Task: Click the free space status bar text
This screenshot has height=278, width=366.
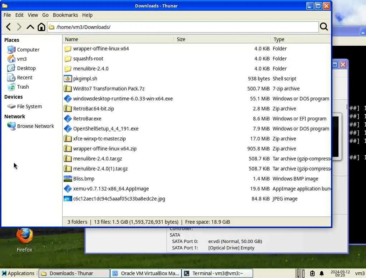Action: pos(208,222)
